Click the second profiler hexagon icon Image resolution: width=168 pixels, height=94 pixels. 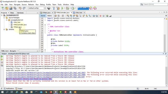(x=95, y=8)
